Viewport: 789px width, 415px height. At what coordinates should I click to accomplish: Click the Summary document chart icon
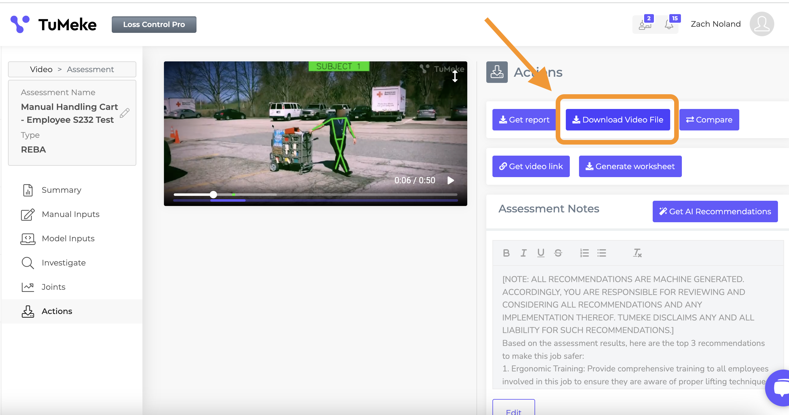pyautogui.click(x=28, y=190)
